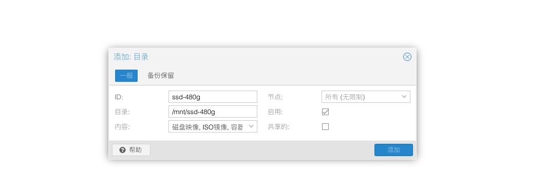Uncheck the 启用 checkbox

(x=325, y=112)
